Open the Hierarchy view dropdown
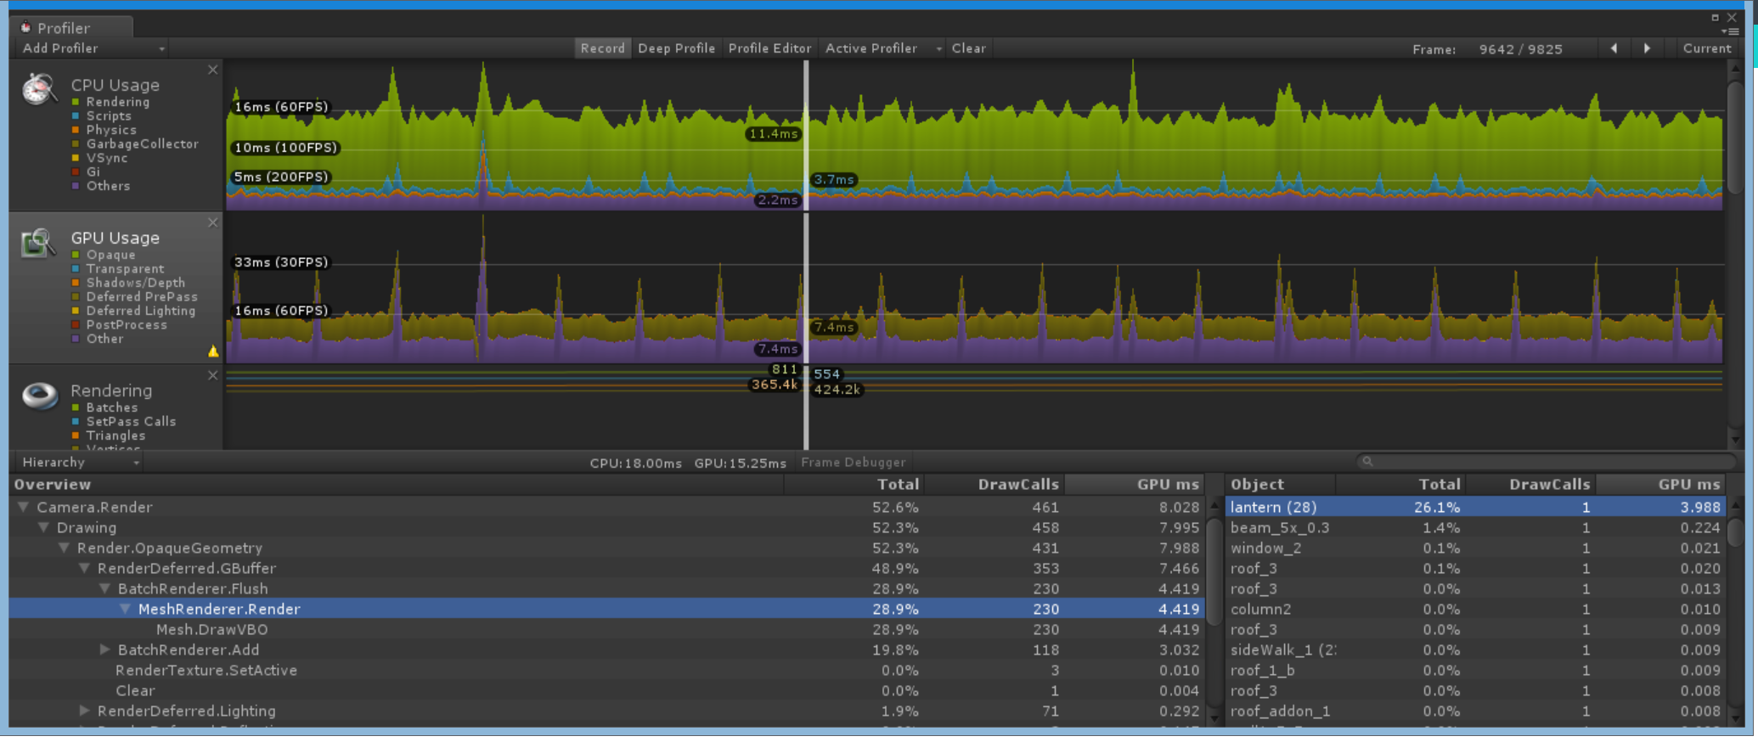Viewport: 1758px width, 742px height. click(79, 462)
